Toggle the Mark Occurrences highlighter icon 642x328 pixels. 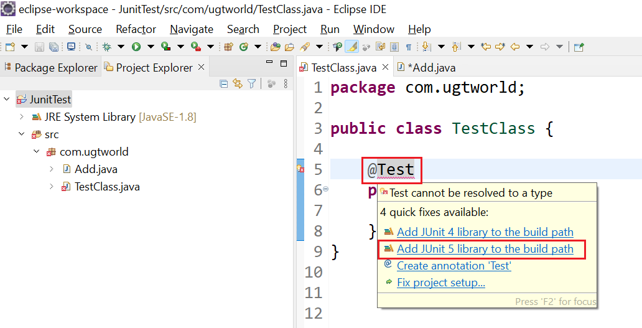pos(351,47)
